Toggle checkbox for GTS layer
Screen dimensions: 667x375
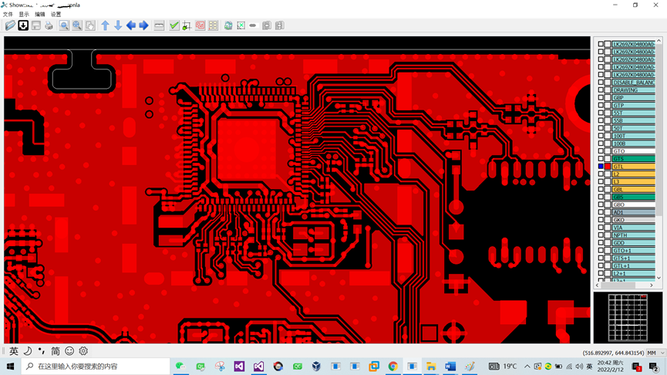(601, 159)
